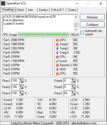
Task: Select the Fan1: 1789 RPM reading
Action: 14,61
